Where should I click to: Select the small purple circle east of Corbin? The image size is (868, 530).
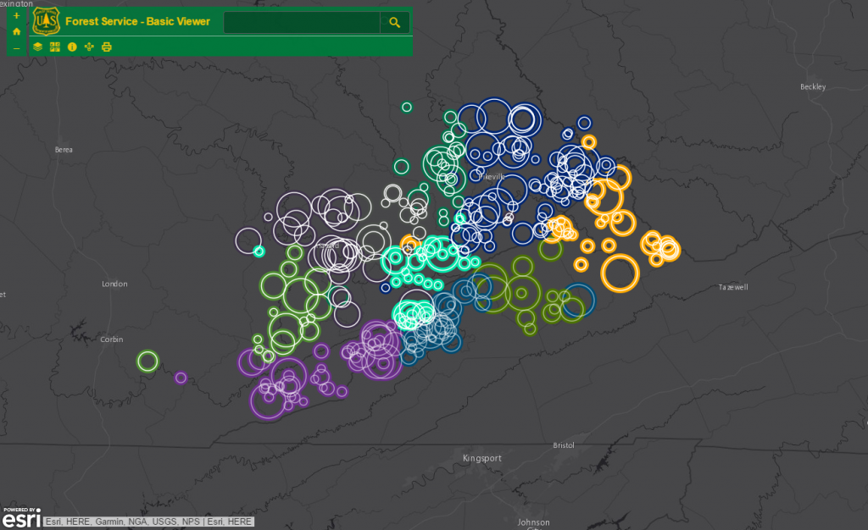point(181,378)
